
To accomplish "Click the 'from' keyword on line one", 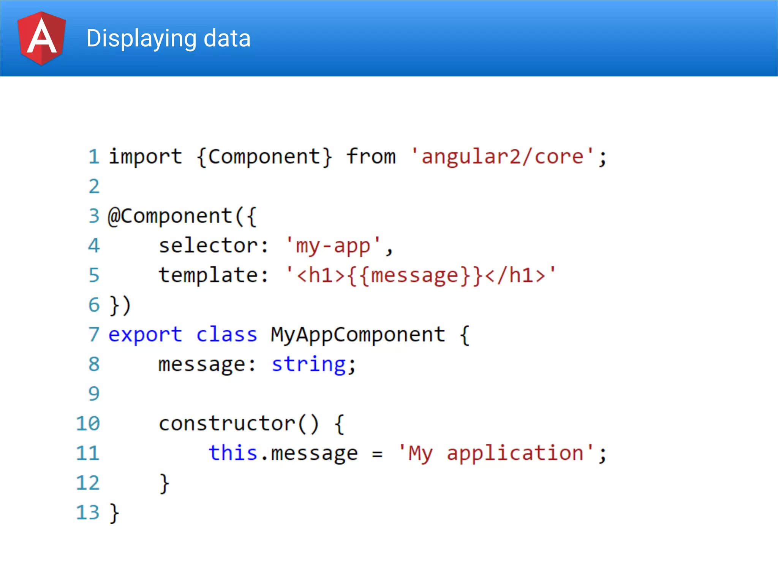I will 371,157.
